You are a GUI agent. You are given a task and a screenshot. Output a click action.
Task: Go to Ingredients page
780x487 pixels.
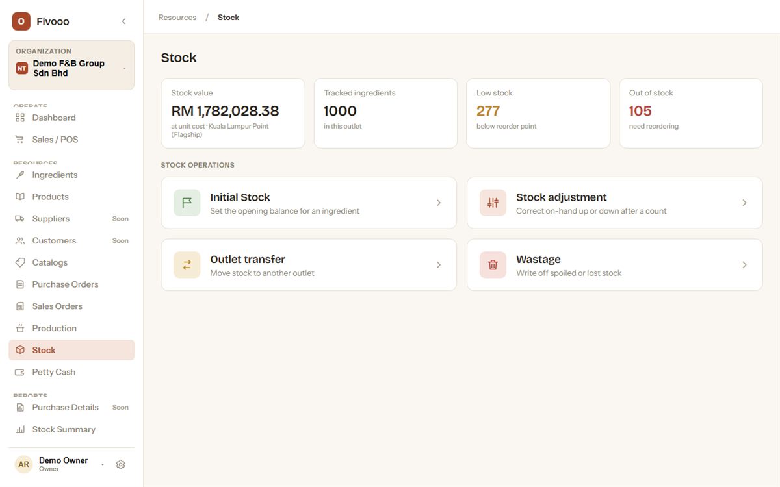[71, 175]
